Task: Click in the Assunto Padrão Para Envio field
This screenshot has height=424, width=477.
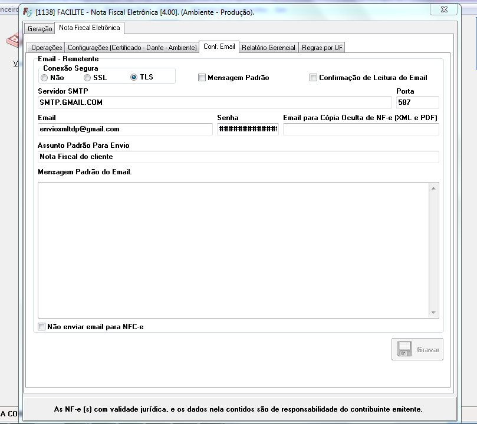Action: click(238, 157)
